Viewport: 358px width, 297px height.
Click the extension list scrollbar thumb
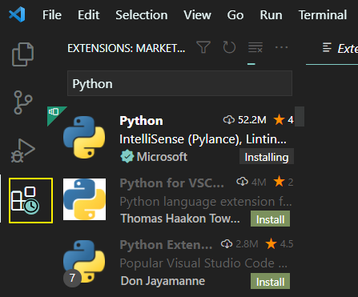[300, 116]
